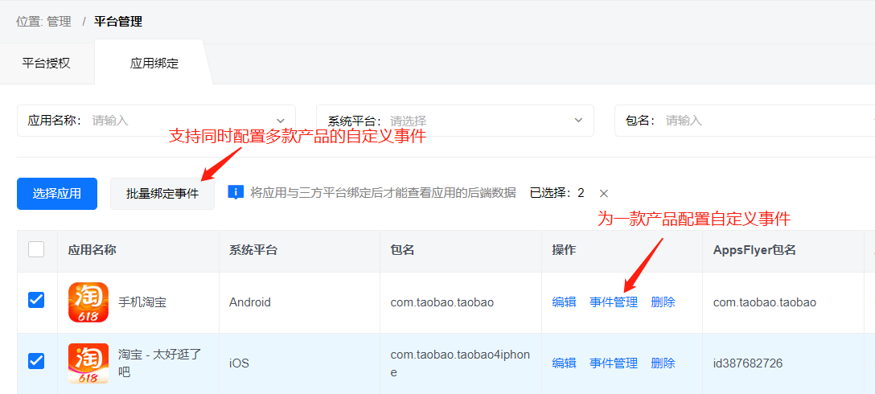The height and width of the screenshot is (394, 875).
Task: Click com.taobao.taobao in the AppsFlyer包名 column
Action: 765,302
